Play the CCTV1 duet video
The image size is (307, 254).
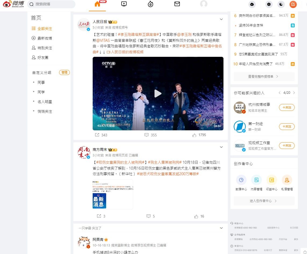point(158,94)
